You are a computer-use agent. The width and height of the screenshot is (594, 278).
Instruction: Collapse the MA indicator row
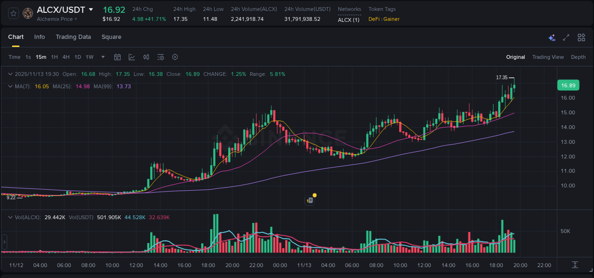click(10, 86)
